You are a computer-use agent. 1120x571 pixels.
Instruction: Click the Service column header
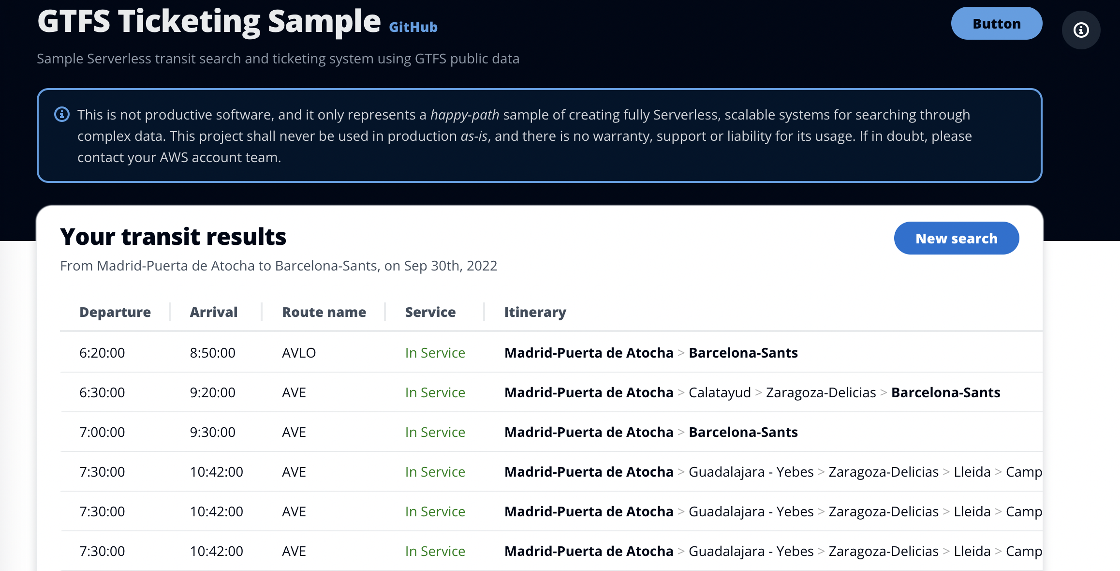[430, 312]
